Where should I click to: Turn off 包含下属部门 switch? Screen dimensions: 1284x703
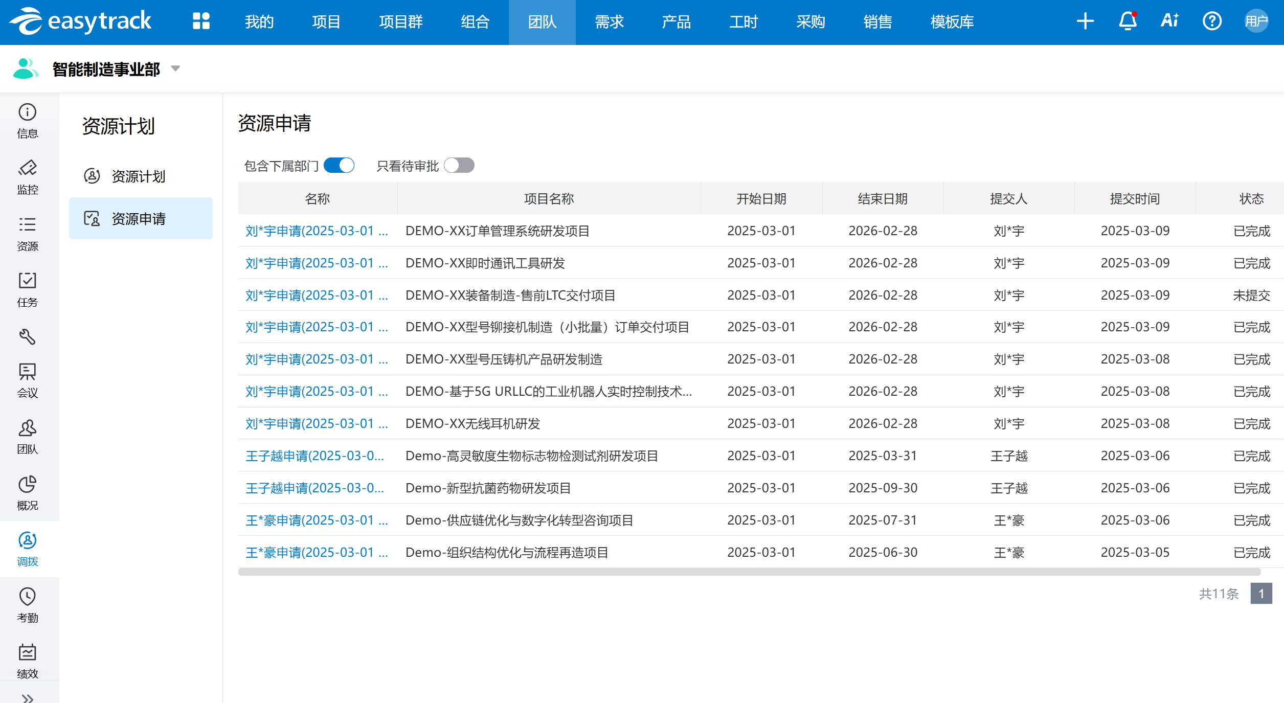339,166
